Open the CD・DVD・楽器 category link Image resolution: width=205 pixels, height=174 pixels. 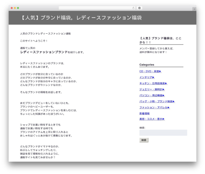[150, 71]
